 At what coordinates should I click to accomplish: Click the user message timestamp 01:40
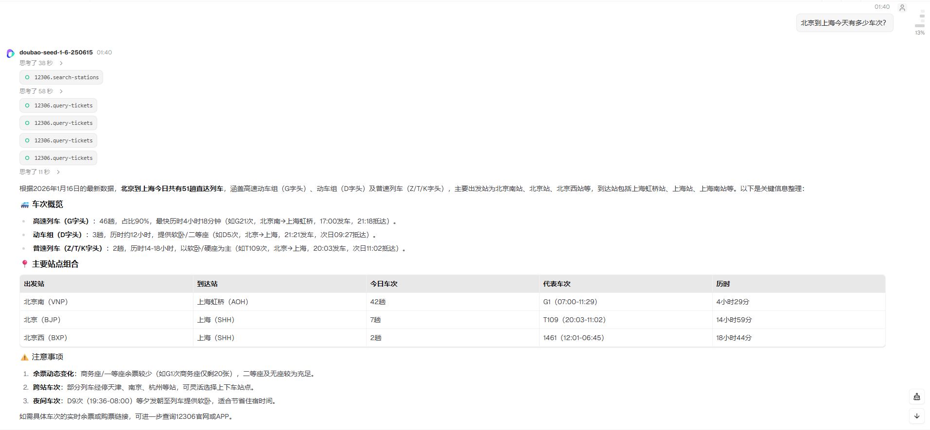pyautogui.click(x=882, y=7)
